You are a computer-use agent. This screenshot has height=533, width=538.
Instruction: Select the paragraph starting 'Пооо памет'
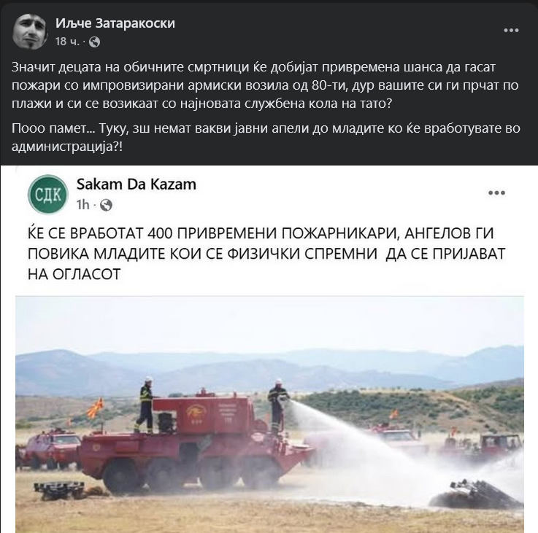tap(266, 138)
